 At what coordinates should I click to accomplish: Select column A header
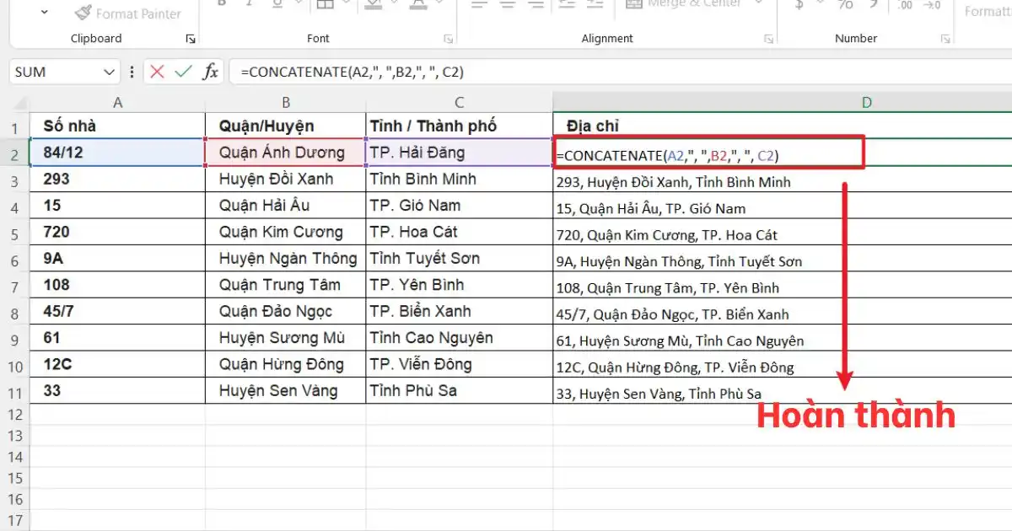click(117, 103)
